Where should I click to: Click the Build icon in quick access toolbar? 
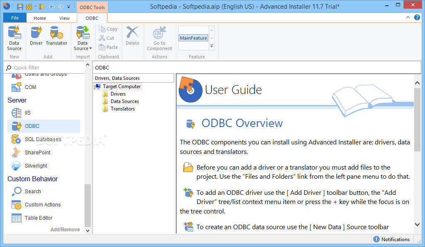click(29, 7)
